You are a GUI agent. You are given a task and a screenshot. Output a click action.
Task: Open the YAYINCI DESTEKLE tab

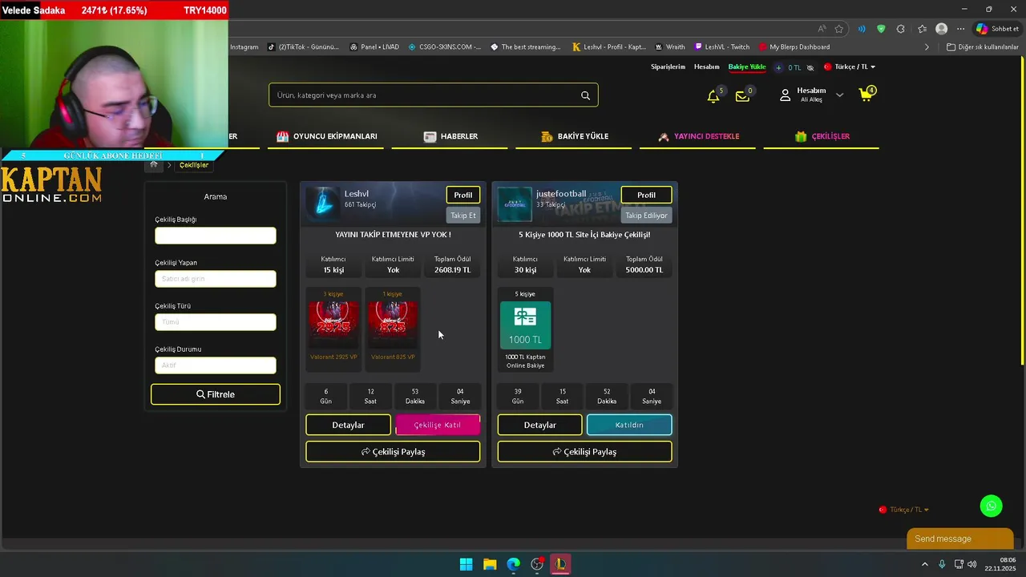coord(698,136)
